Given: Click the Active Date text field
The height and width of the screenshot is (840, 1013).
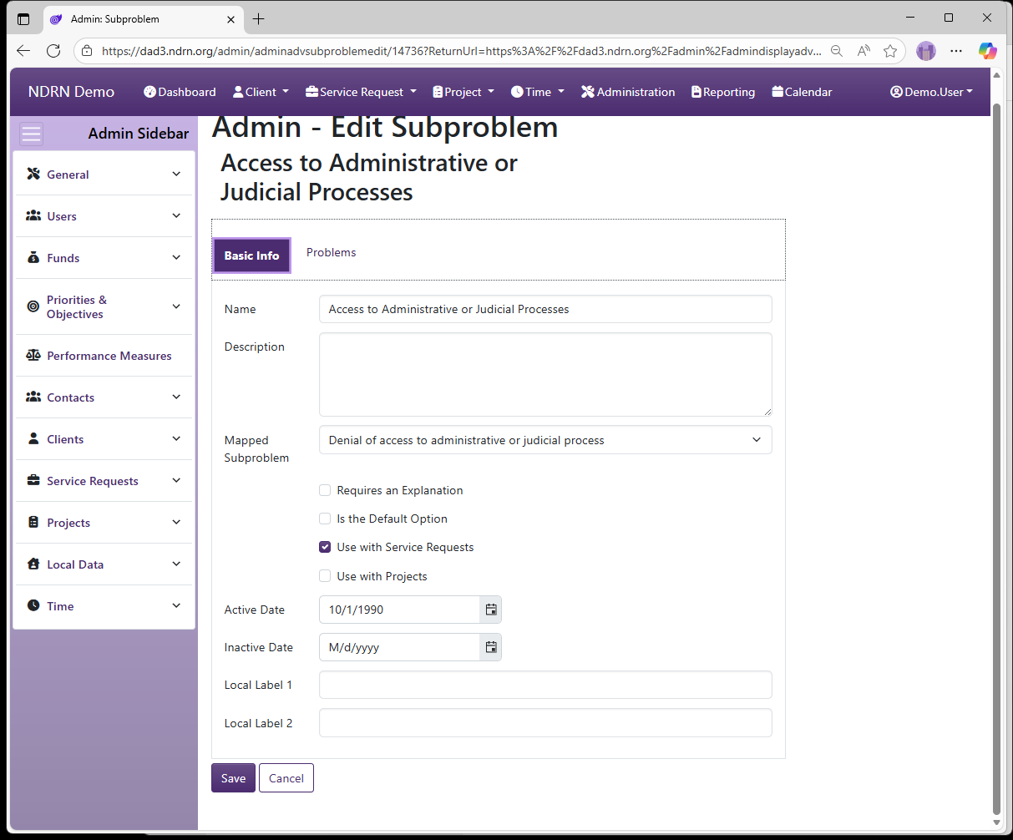Looking at the screenshot, I should [399, 610].
